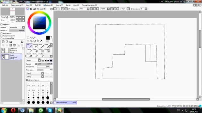
Task: Pick the zoom magnifier tool
Action: 31,41
